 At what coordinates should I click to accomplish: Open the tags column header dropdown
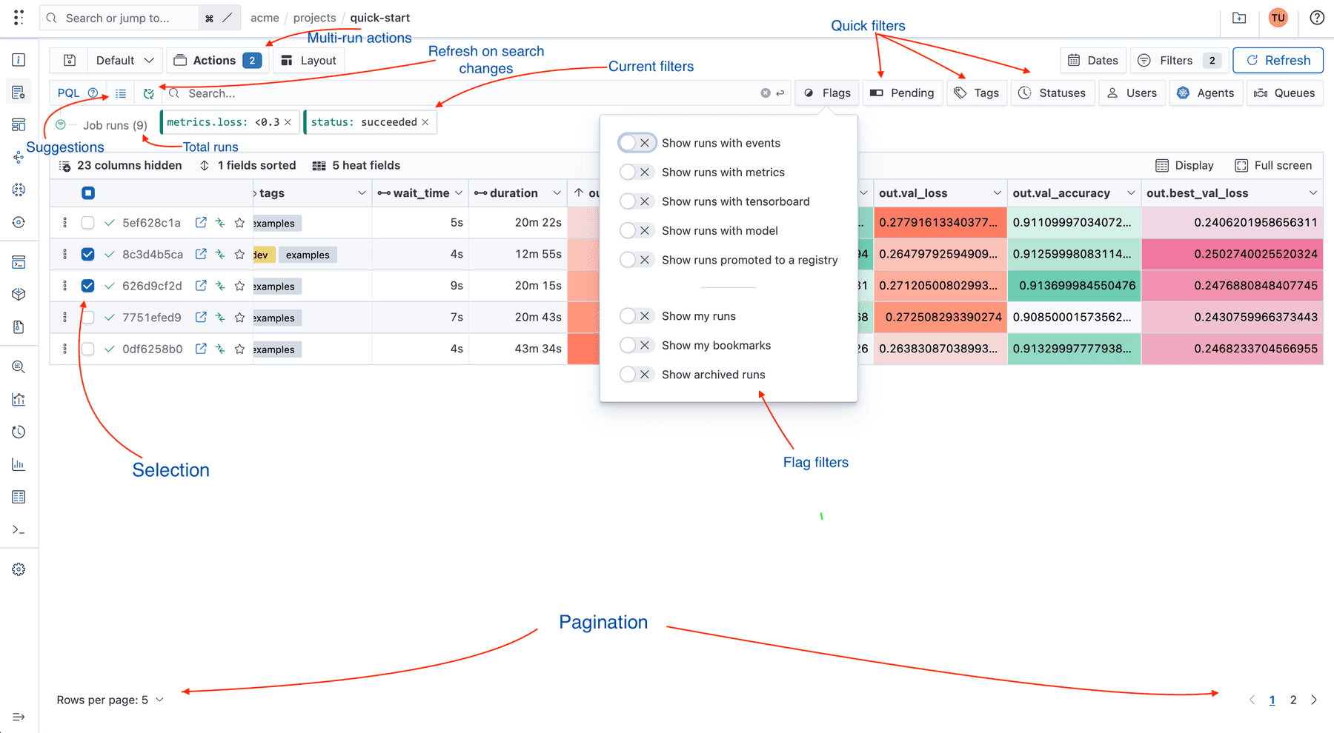click(362, 193)
